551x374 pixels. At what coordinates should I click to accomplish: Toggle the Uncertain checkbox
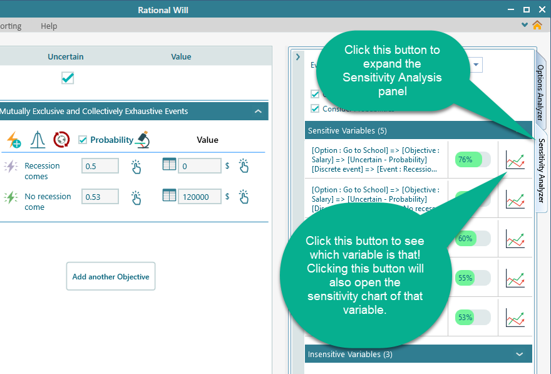coord(69,79)
